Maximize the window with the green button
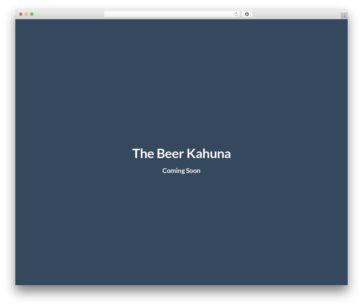The height and width of the screenshot is (307, 363). tap(32, 14)
